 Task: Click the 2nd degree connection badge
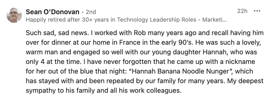(x=91, y=12)
